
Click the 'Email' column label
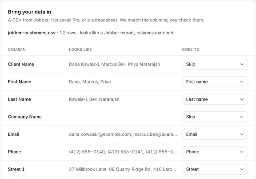pos(13,134)
